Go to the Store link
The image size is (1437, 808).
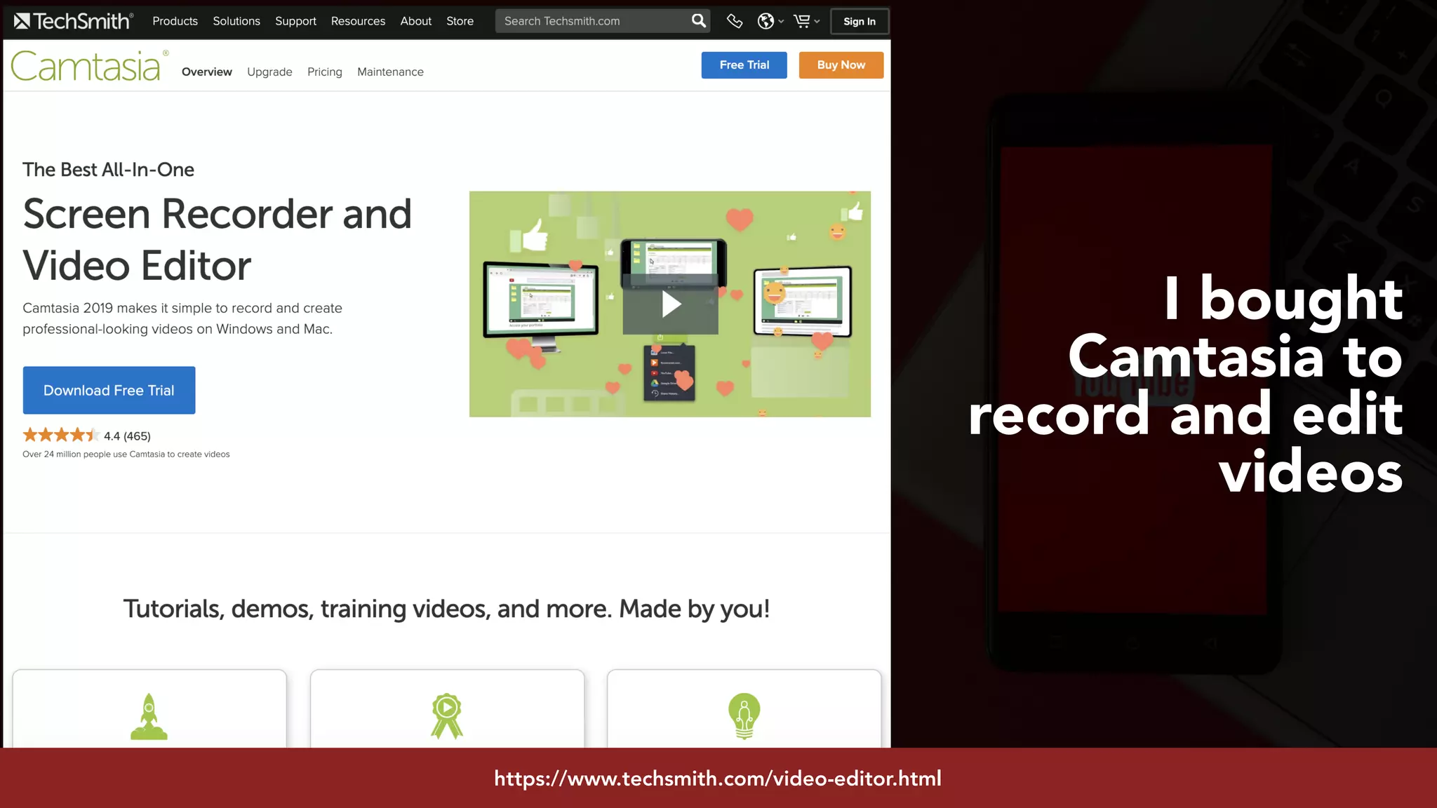click(x=460, y=21)
